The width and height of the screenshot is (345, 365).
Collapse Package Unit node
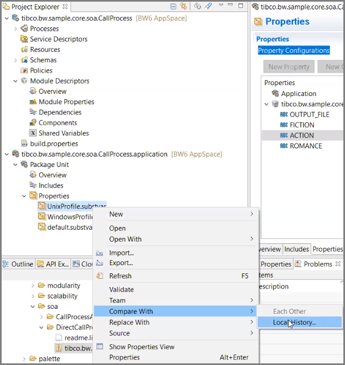click(16, 165)
